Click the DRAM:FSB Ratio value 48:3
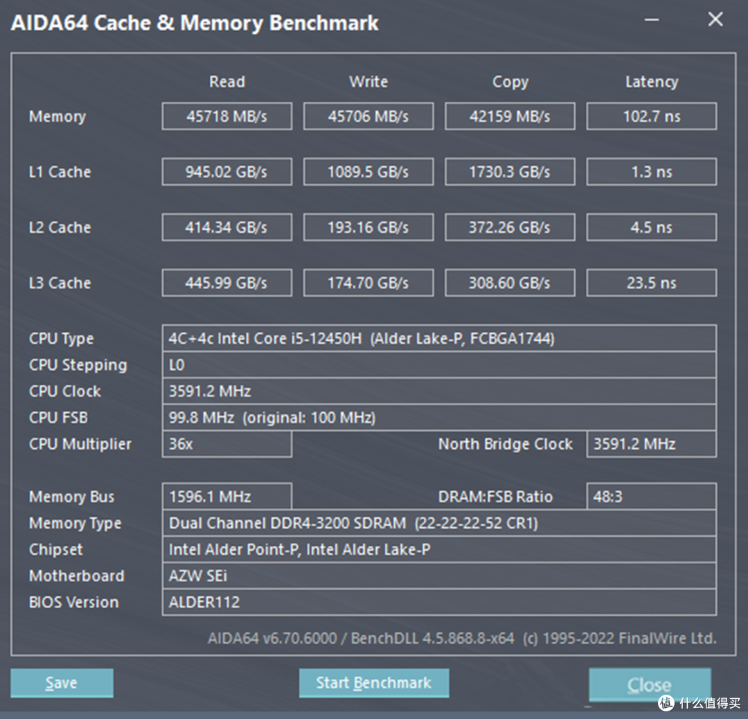This screenshot has width=748, height=719. pos(652,497)
